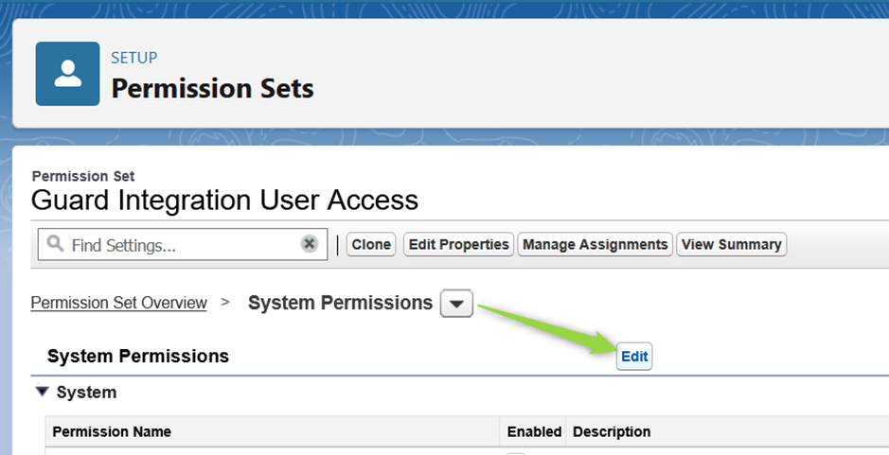Open Edit Properties
This screenshot has width=889, height=455.
[x=458, y=245]
